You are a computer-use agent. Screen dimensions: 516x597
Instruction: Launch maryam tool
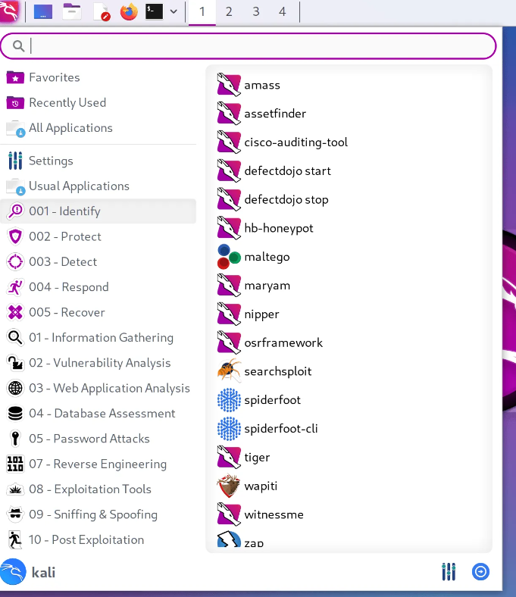pyautogui.click(x=349, y=285)
